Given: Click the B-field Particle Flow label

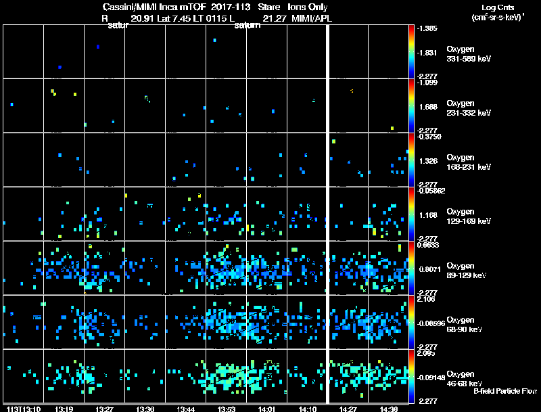Looking at the screenshot, I should [505, 391].
